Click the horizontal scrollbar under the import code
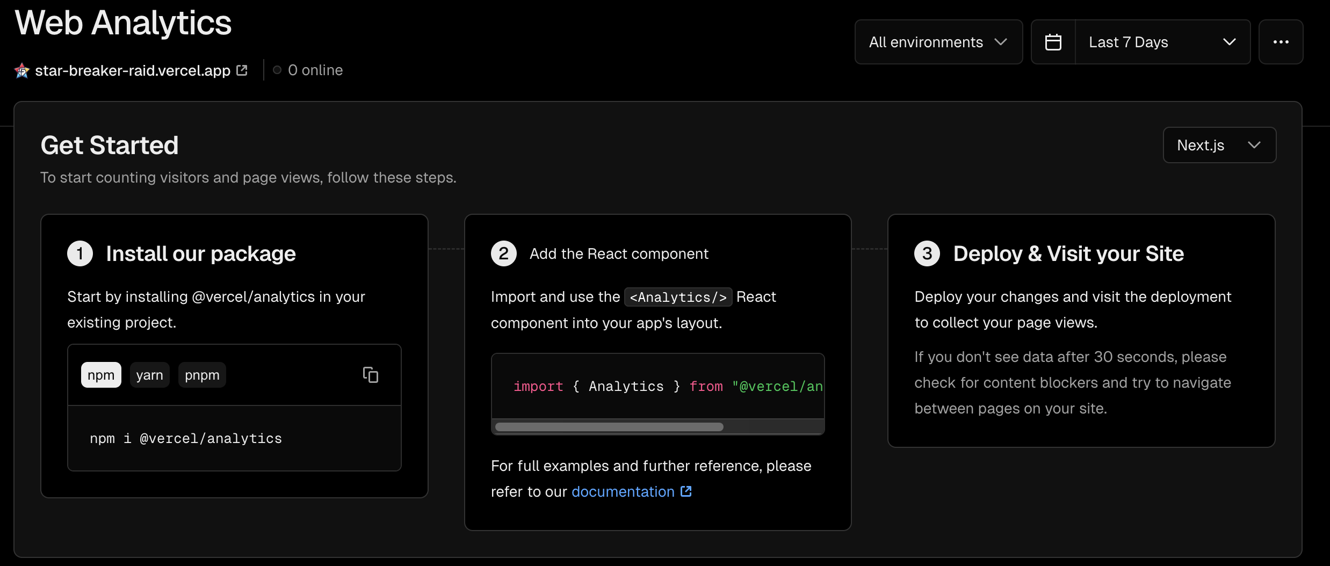Screen dimensions: 1330x566 tap(609, 427)
